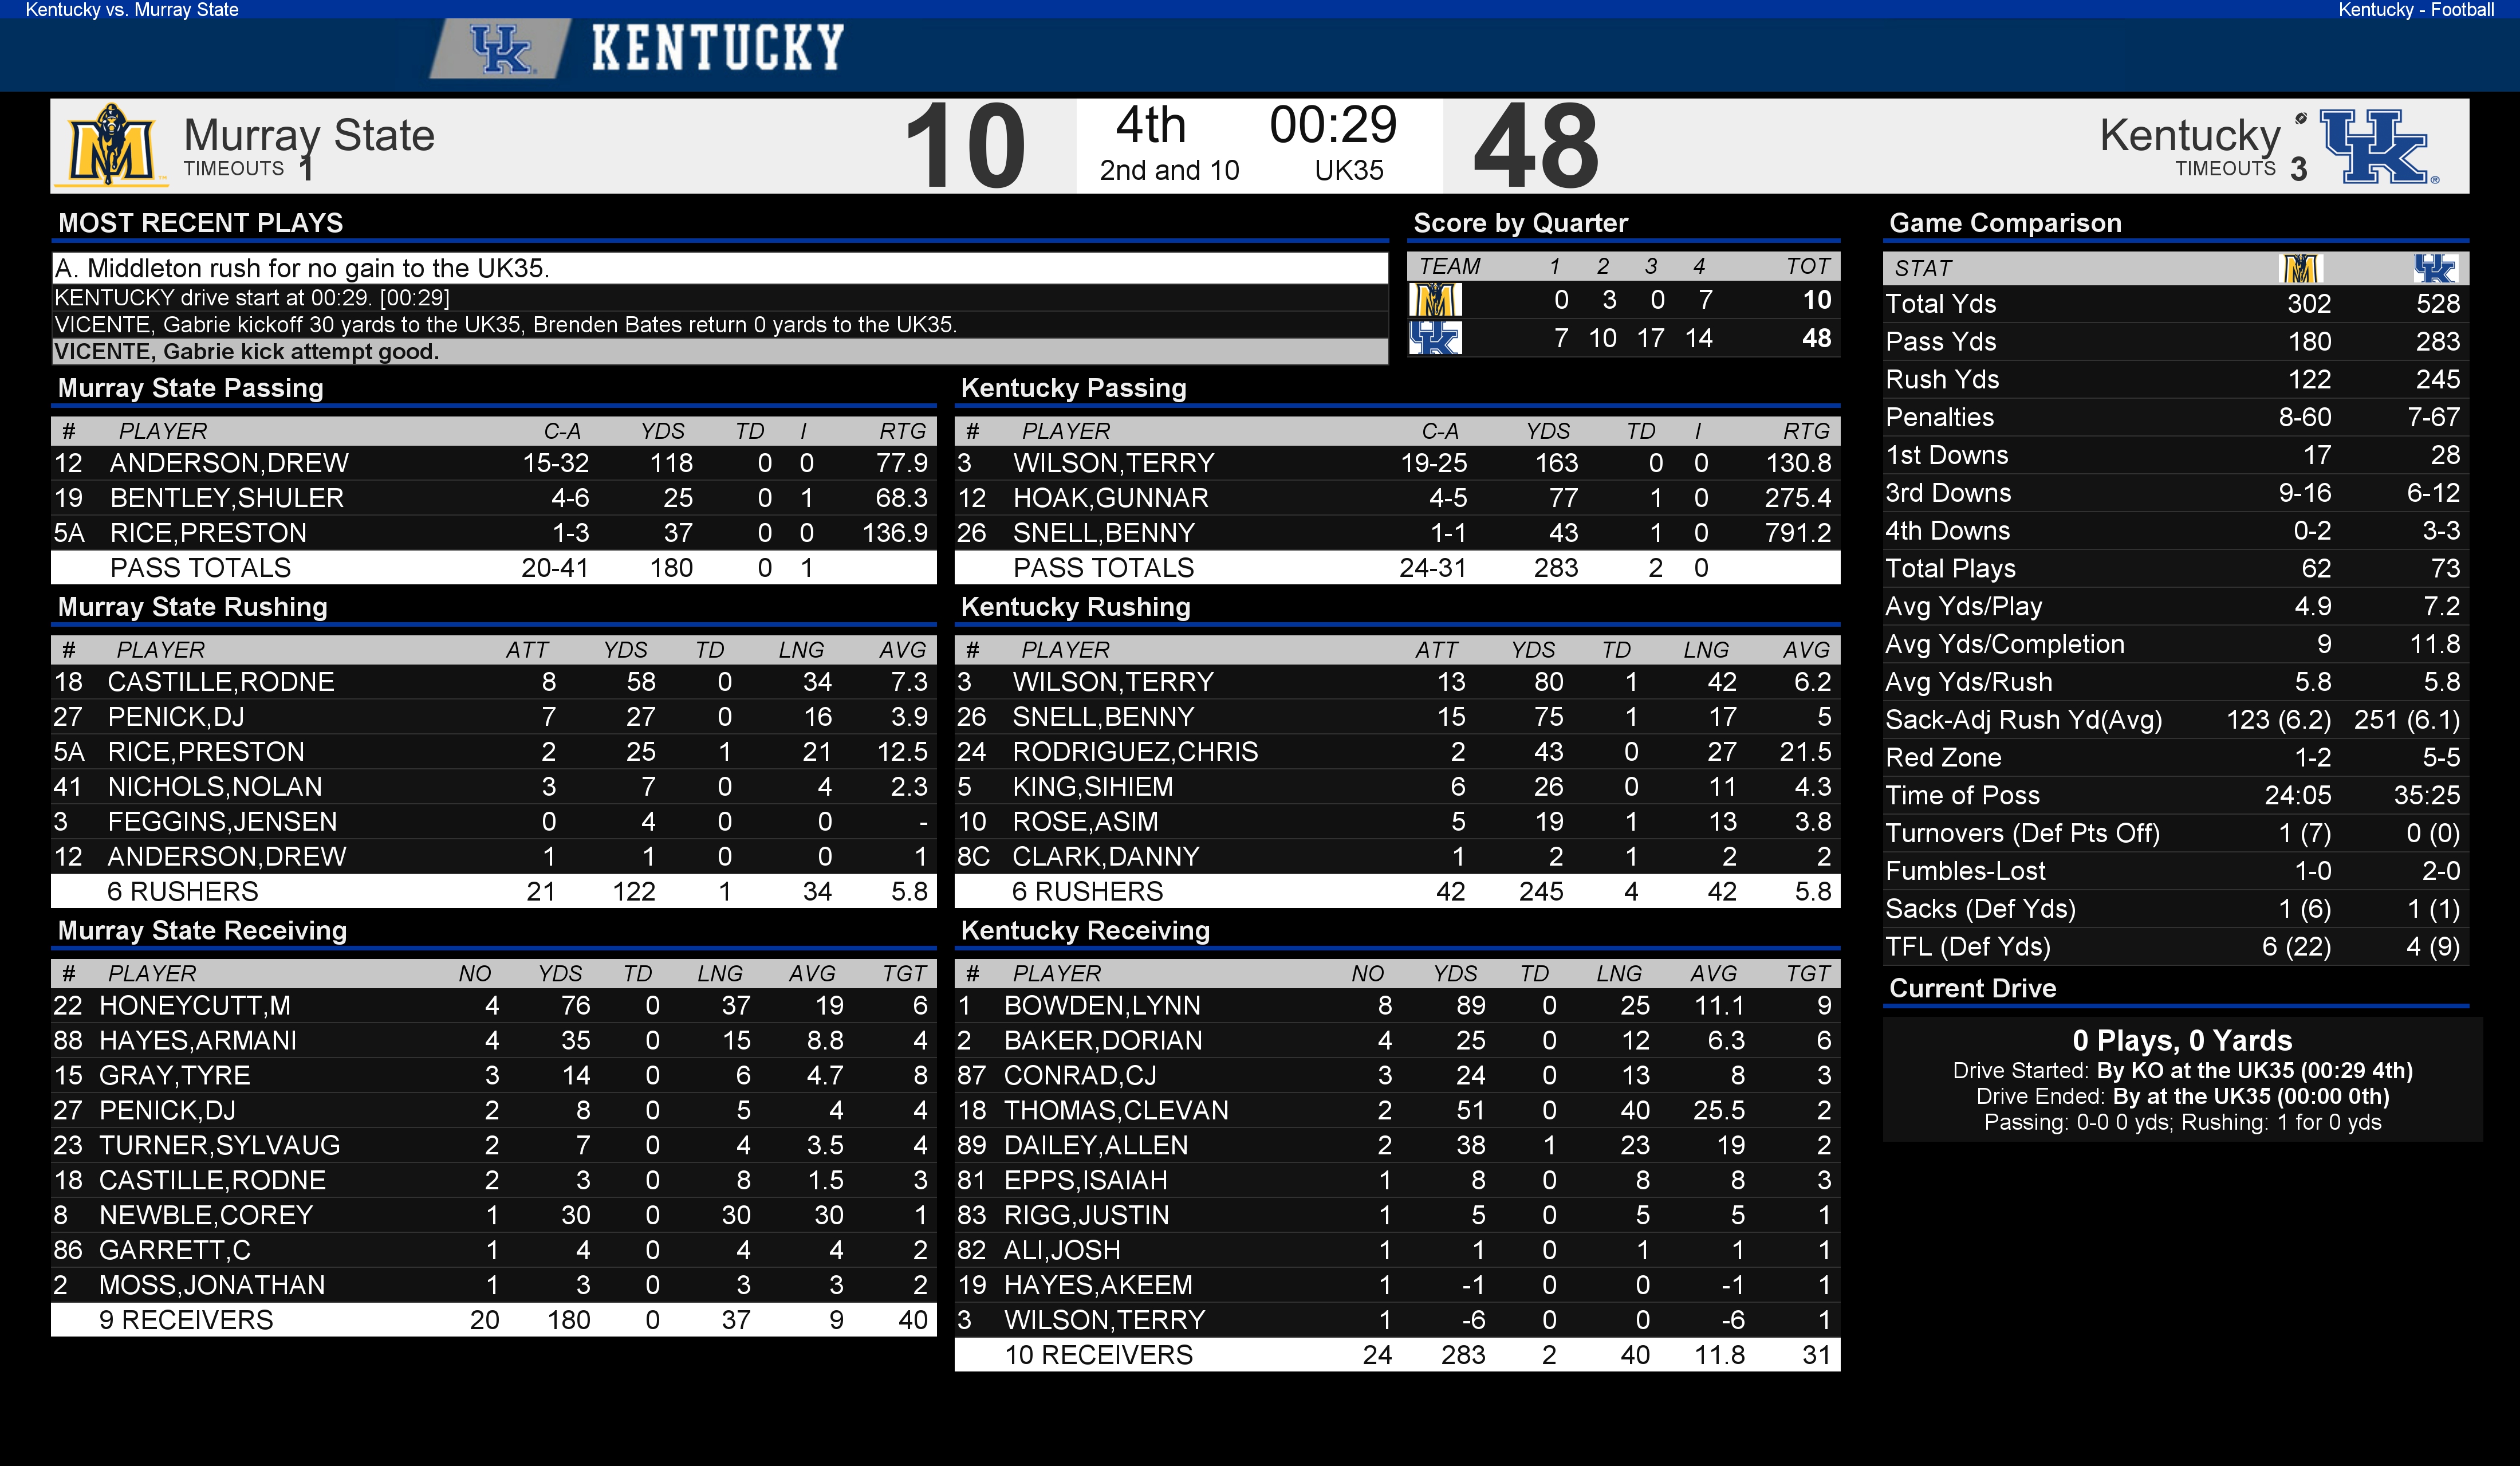The image size is (2520, 1466).
Task: Click the TGT column header in Kentucky Receiving
Action: [x=1808, y=974]
